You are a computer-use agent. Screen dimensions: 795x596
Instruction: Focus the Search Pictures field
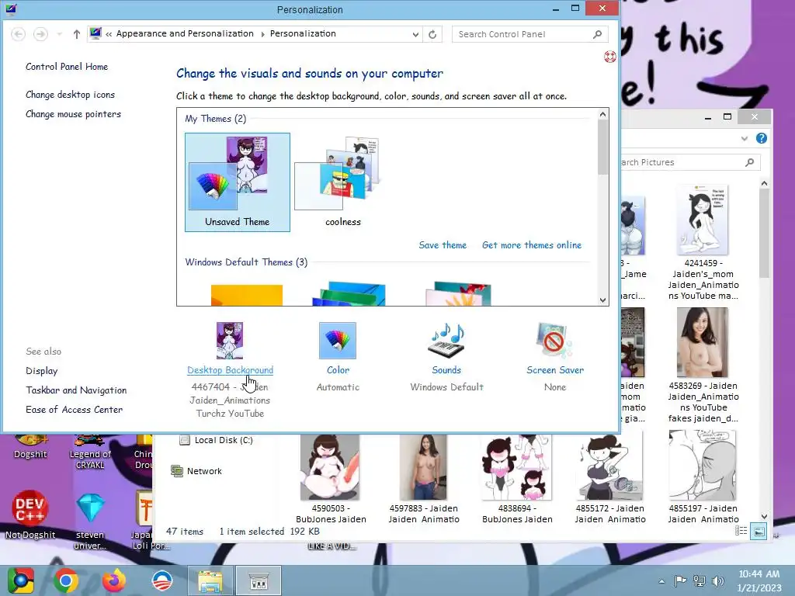pos(689,162)
